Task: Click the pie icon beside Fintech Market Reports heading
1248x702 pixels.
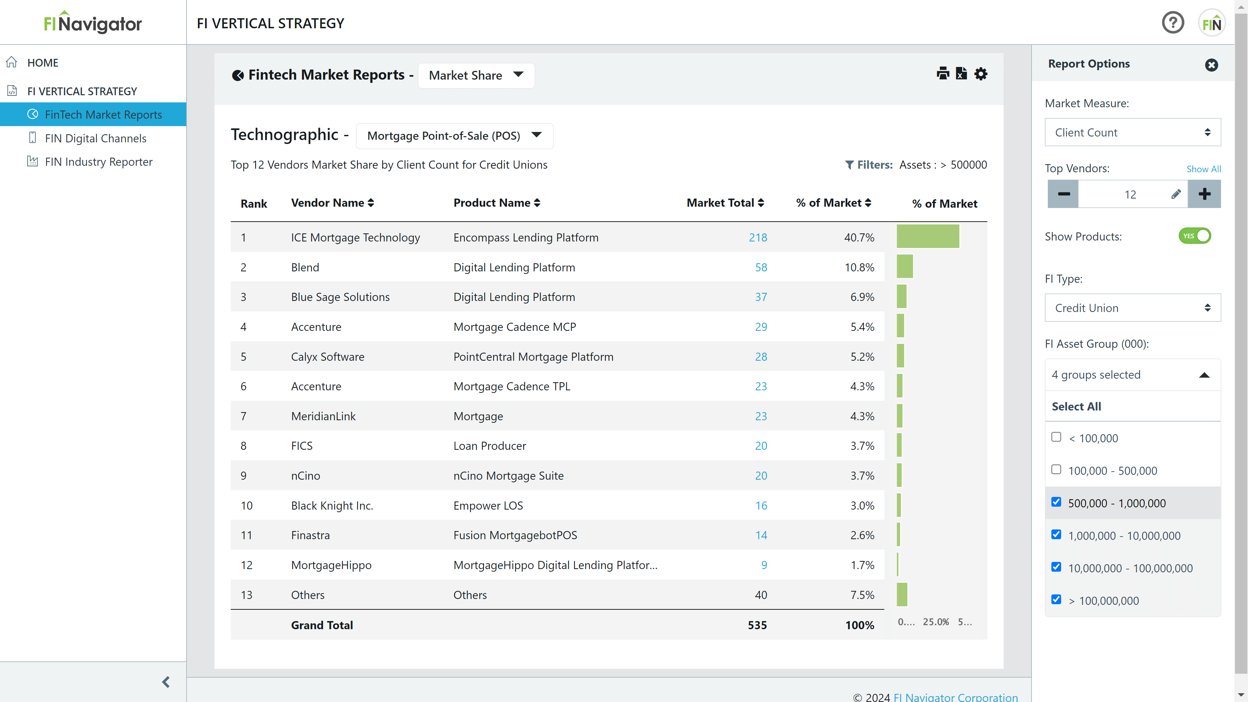Action: pos(237,75)
